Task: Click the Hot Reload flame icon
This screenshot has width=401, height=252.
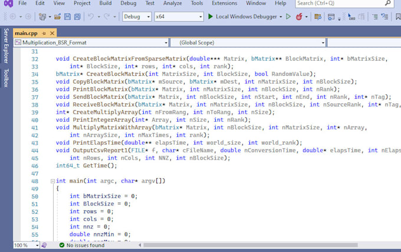Action: tap(299, 17)
